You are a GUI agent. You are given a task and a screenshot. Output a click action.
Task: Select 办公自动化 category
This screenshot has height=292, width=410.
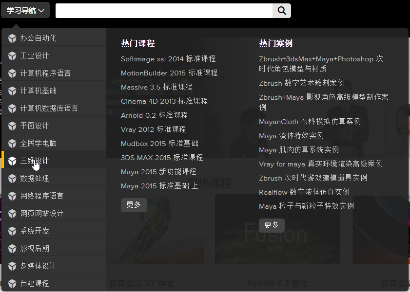54,38
